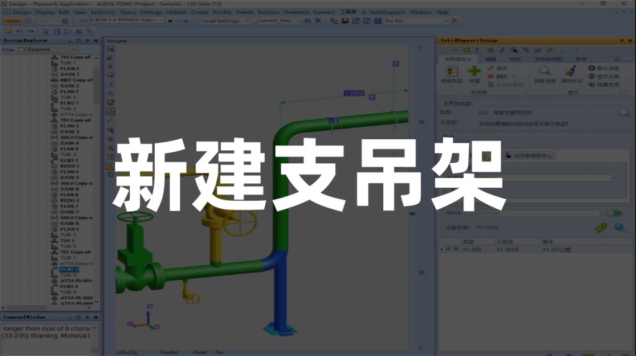The width and height of the screenshot is (636, 356).
Task: Open the 新建 dropdown arrow below label
Action: tap(474, 86)
